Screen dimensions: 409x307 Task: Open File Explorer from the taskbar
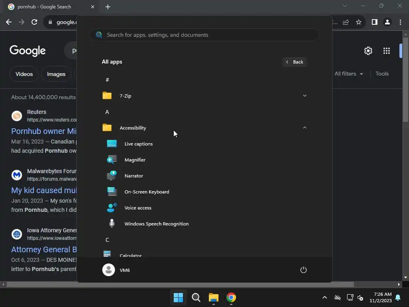click(214, 297)
